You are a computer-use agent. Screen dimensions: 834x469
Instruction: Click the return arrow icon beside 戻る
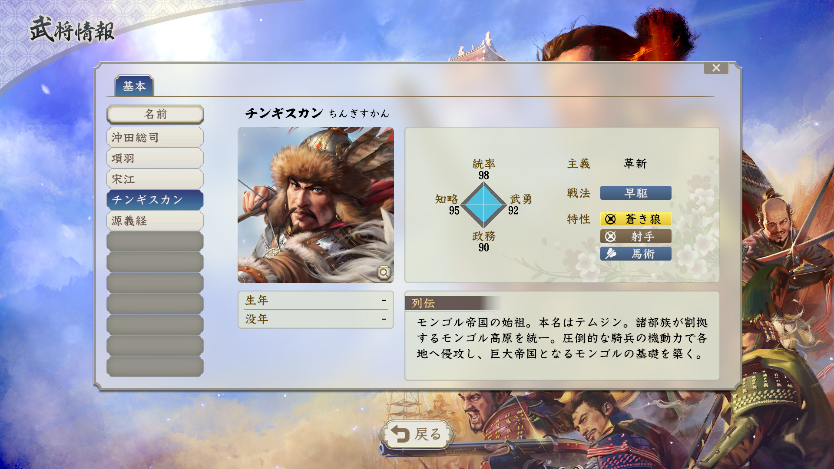tap(400, 434)
